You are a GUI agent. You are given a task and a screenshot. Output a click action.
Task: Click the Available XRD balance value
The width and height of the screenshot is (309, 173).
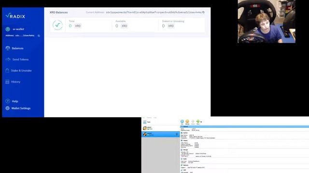(117, 26)
